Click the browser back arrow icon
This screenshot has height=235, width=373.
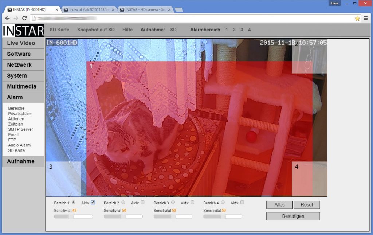click(x=7, y=18)
